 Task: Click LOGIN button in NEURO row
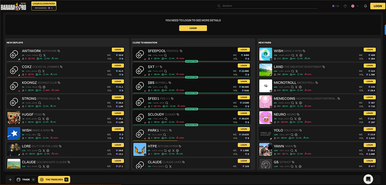370,113
